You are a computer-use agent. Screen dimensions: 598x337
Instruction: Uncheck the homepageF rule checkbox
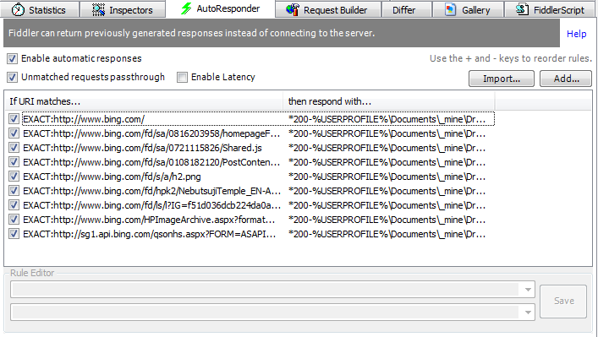[x=14, y=133]
